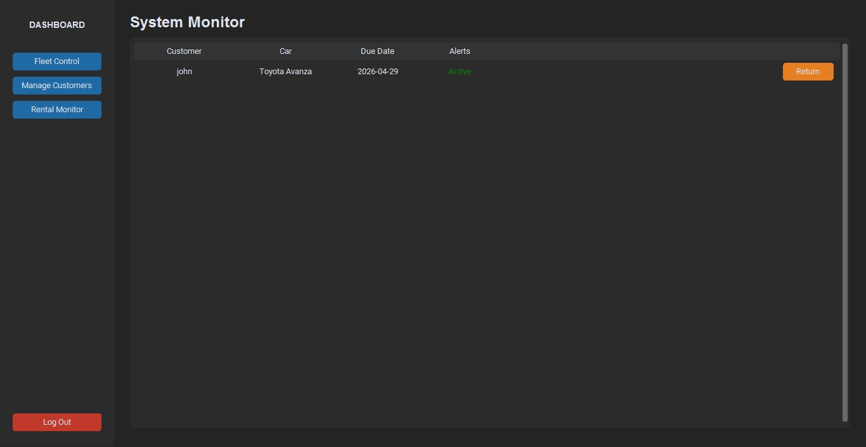The width and height of the screenshot is (866, 447).
Task: Go to Manage Customers
Action: 57,86
